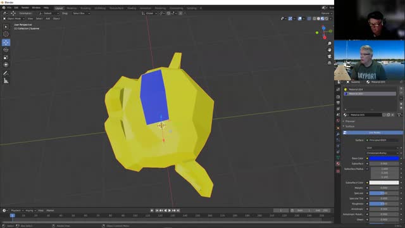
Task: Open the Object properties tab icon
Action: point(338,128)
